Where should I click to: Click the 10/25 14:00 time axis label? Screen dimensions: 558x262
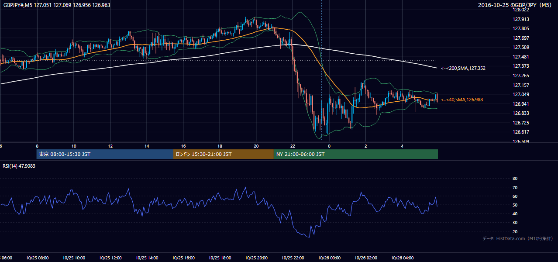pos(147,258)
